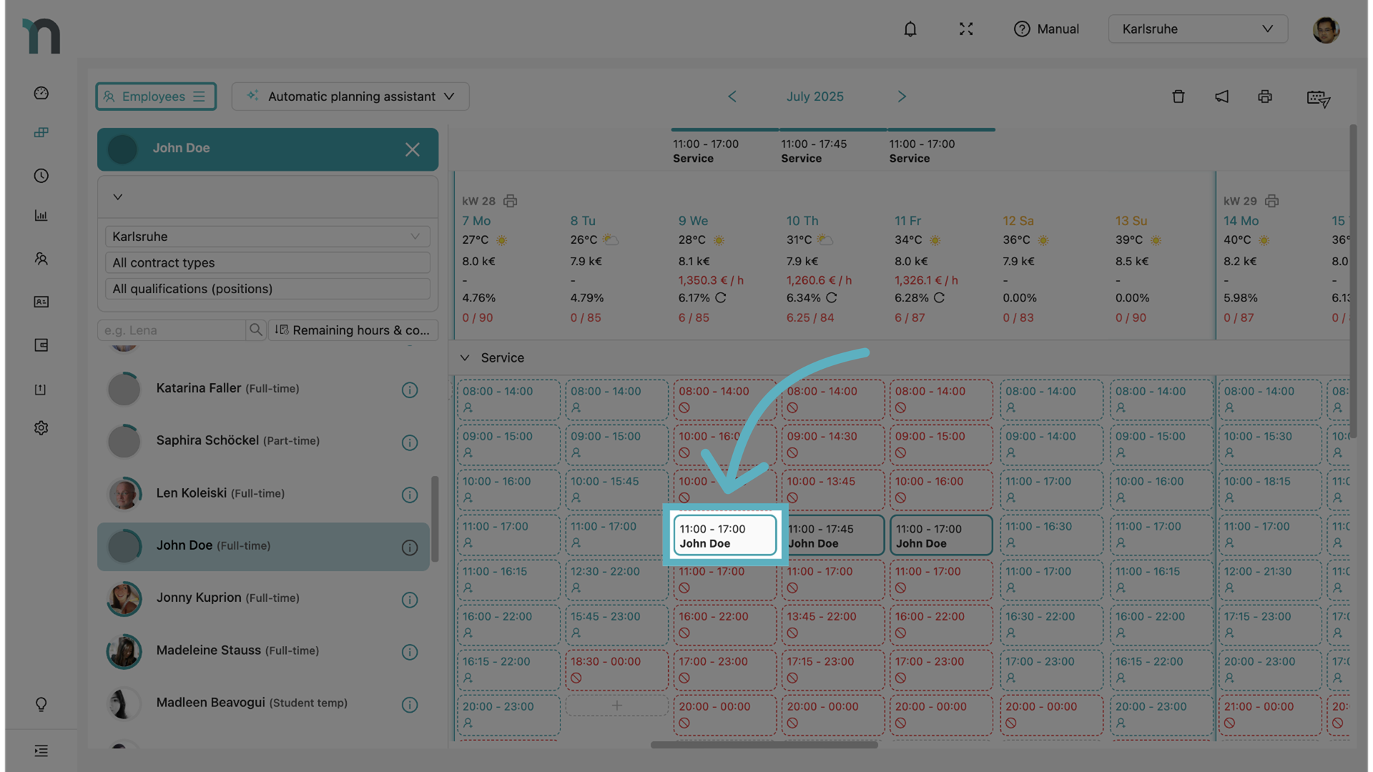Screen dimensions: 1373x772
Task: Deselect John Doe using the X
Action: [412, 149]
